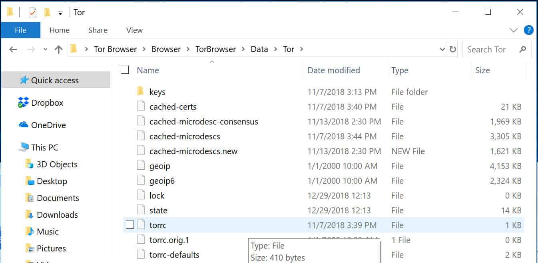Open the address bar history dropdown
This screenshot has height=263, width=538.
coord(442,49)
